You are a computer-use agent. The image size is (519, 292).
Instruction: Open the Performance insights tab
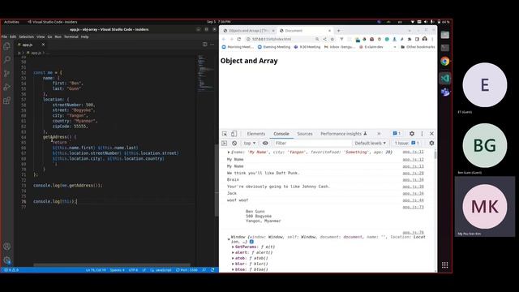(344, 134)
